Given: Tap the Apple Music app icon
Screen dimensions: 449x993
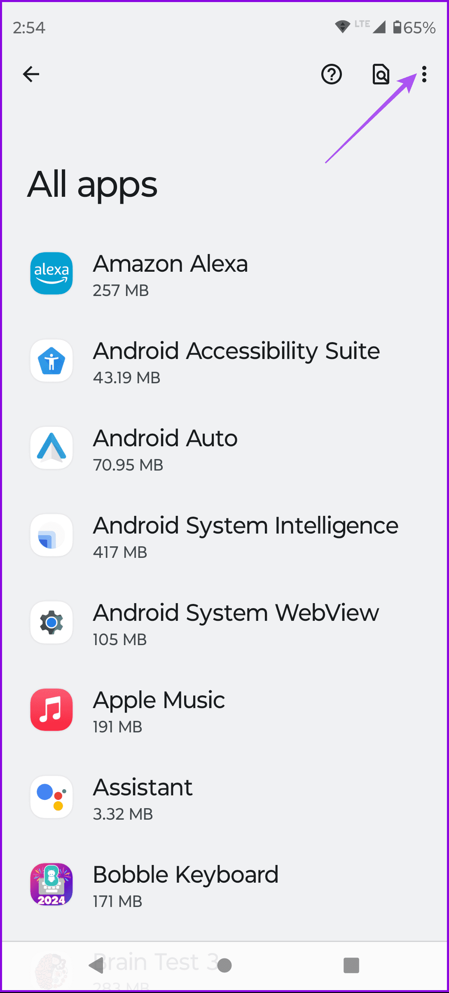Looking at the screenshot, I should point(51,710).
